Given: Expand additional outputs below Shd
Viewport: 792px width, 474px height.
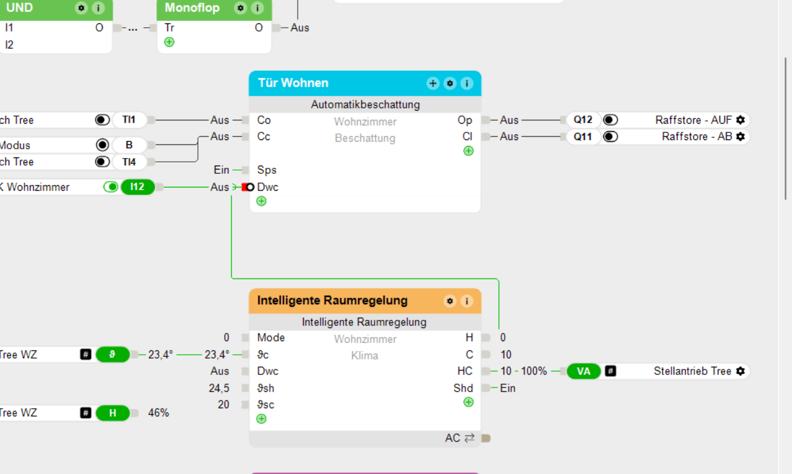Looking at the screenshot, I should coord(468,402).
